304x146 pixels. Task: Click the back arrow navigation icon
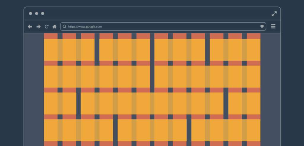30,27
